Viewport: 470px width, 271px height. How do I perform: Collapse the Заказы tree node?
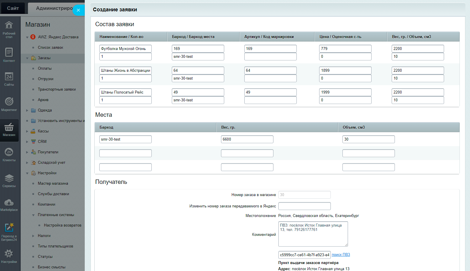pyautogui.click(x=27, y=58)
